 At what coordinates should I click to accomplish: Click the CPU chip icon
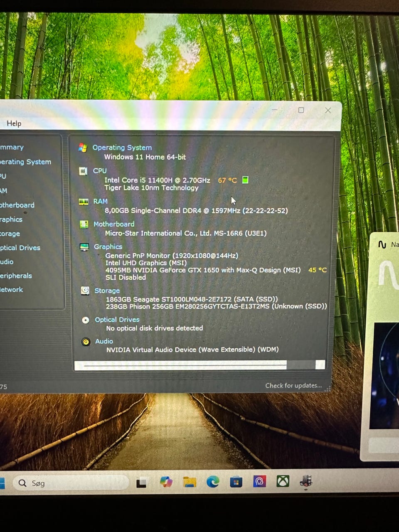(x=83, y=171)
